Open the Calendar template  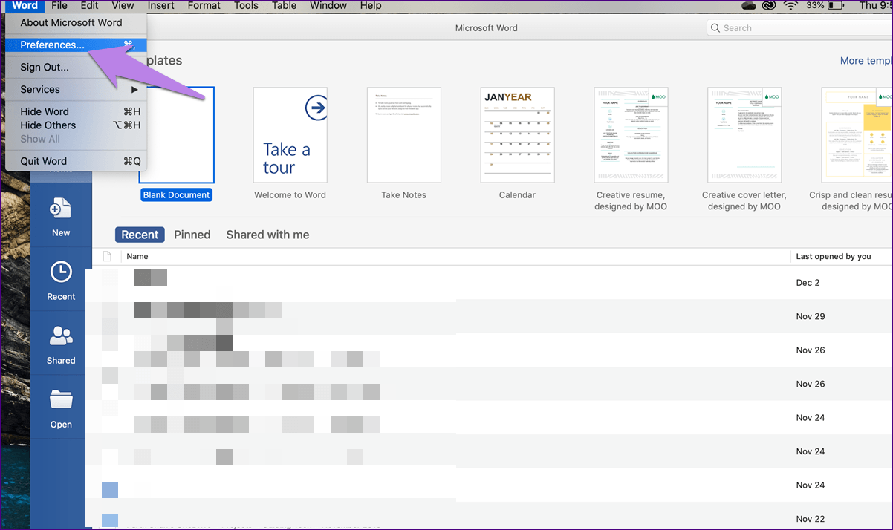click(x=517, y=134)
